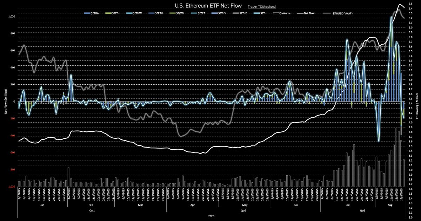
Task: Click the Qtr1 quarter label
Action: pyautogui.click(x=92, y=210)
